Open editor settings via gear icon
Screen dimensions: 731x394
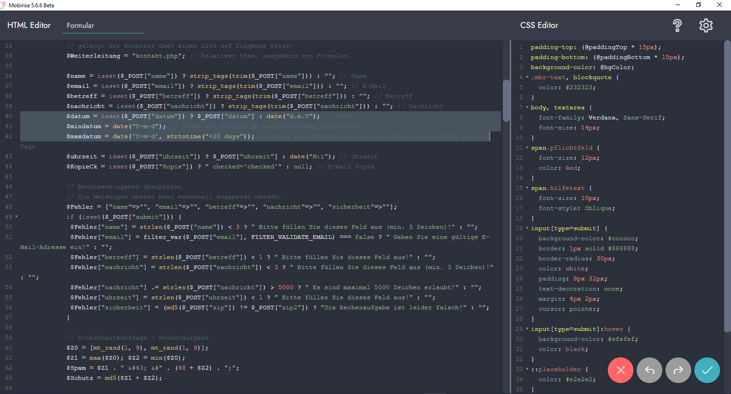point(706,26)
